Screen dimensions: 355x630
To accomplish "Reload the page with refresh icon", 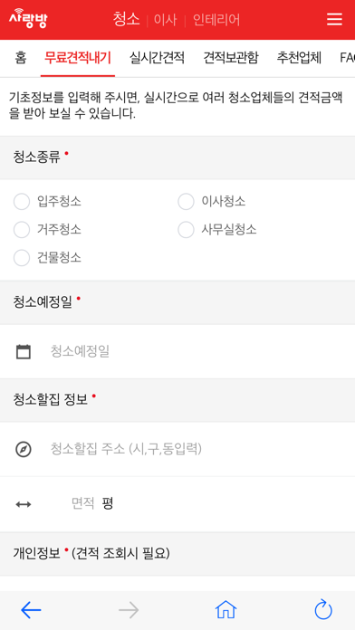I will coord(323,610).
